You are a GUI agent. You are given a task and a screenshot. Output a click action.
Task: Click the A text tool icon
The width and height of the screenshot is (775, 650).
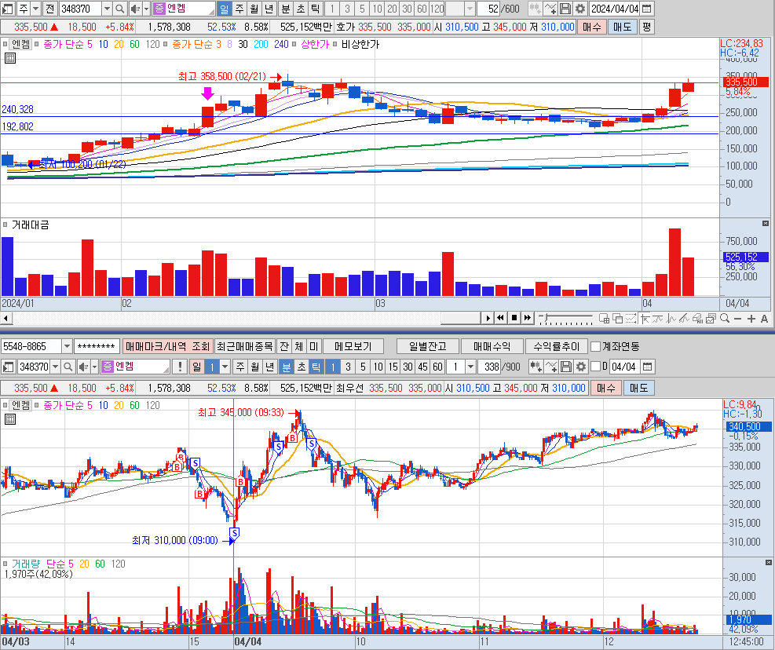[764, 319]
